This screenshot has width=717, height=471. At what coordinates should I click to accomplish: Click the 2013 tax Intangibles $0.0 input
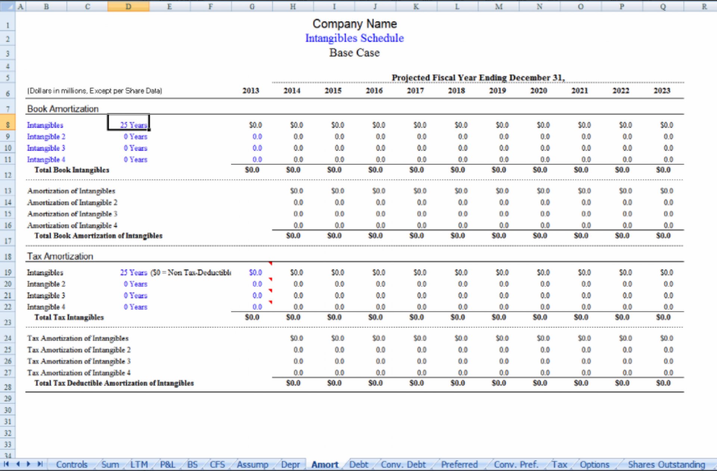[255, 272]
